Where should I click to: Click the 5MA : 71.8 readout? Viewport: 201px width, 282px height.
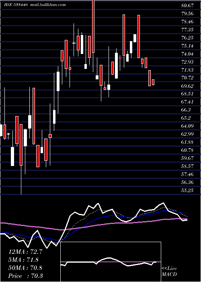[23, 259]
